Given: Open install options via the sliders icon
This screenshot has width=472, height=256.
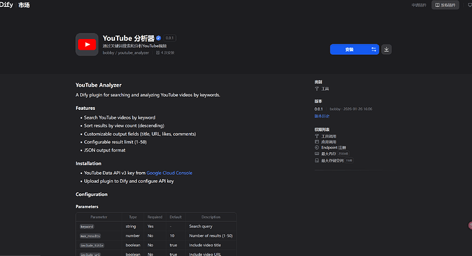Looking at the screenshot, I should pos(373,50).
